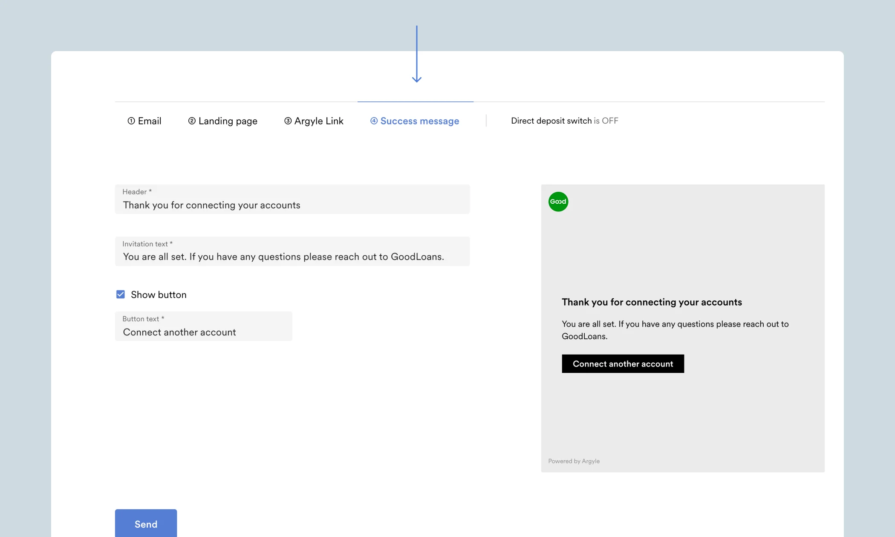Click the preview Connect another account button

click(623, 364)
